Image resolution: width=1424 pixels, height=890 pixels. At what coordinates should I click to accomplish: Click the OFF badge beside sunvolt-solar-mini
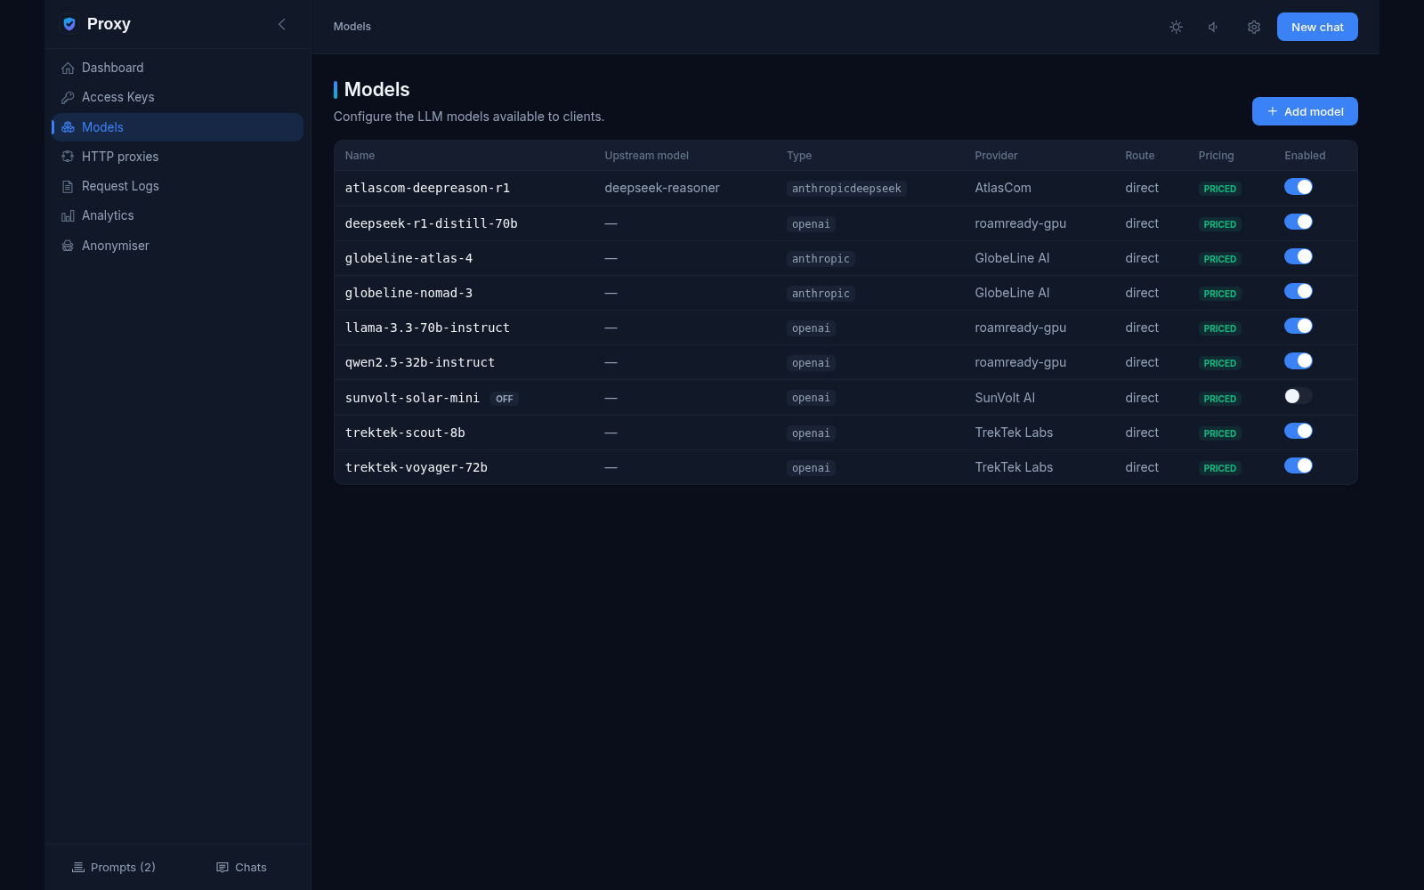tap(505, 399)
